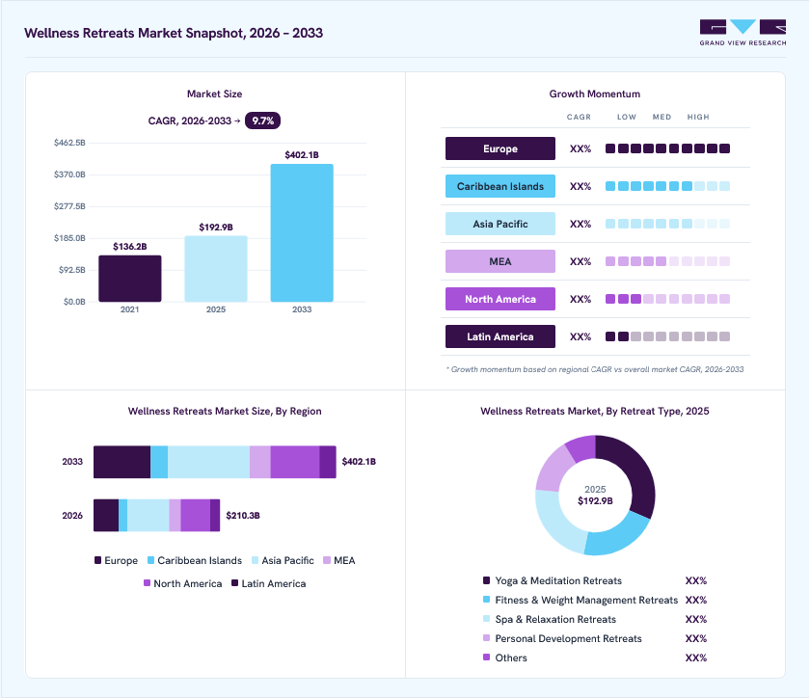Click the Personal Development Retreats legend swatch
Viewport: 810px width, 698px height.
click(x=486, y=638)
